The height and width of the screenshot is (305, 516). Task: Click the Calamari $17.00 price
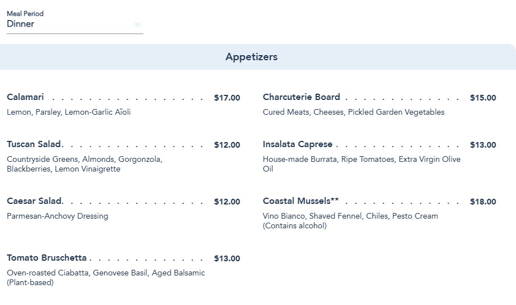pos(227,98)
